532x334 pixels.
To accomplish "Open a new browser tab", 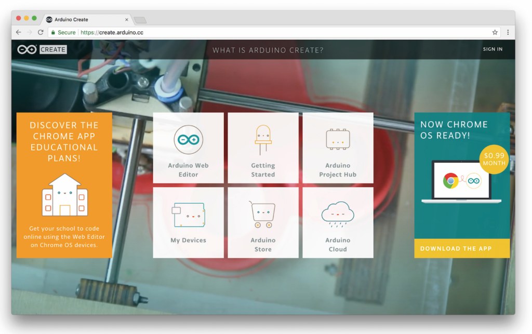I will (x=140, y=20).
